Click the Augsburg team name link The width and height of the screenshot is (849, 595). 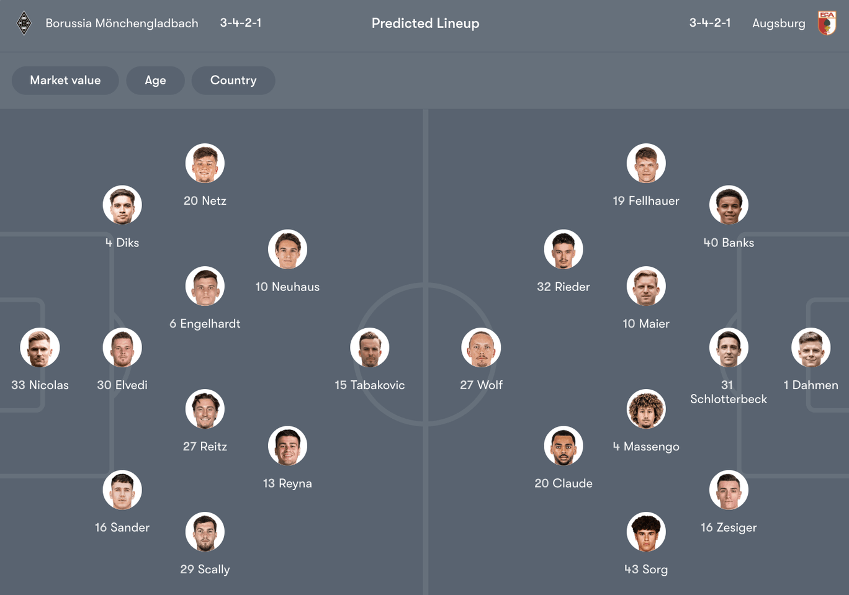tap(779, 23)
